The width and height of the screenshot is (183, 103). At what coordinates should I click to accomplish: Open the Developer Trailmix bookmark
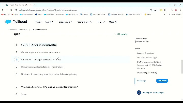[x=134, y=14]
